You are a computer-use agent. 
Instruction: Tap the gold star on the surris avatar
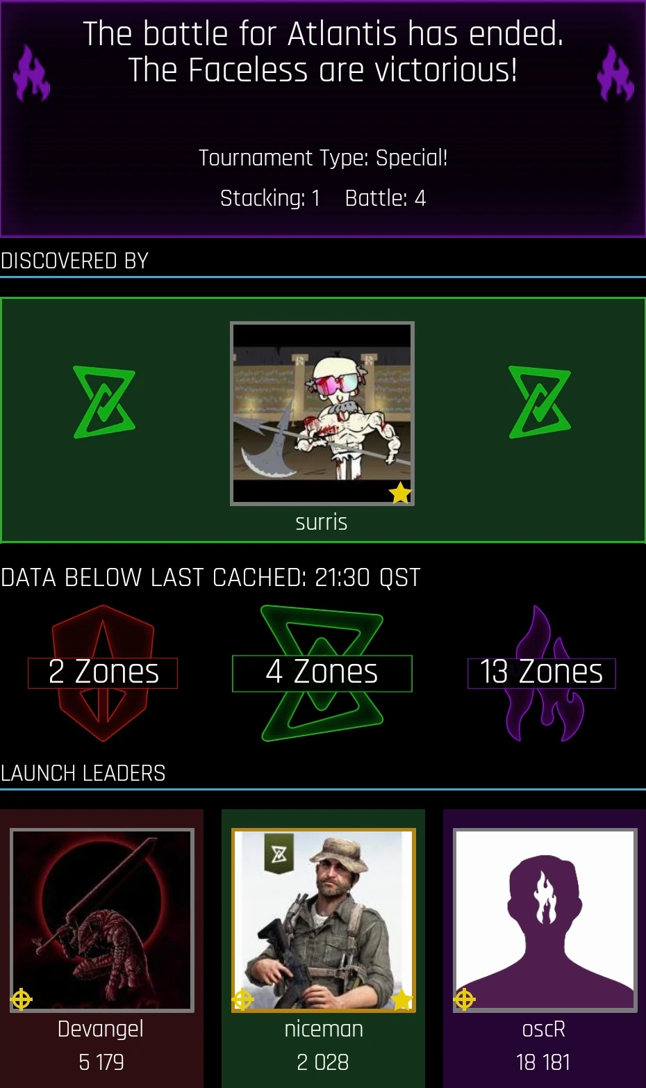(x=400, y=493)
